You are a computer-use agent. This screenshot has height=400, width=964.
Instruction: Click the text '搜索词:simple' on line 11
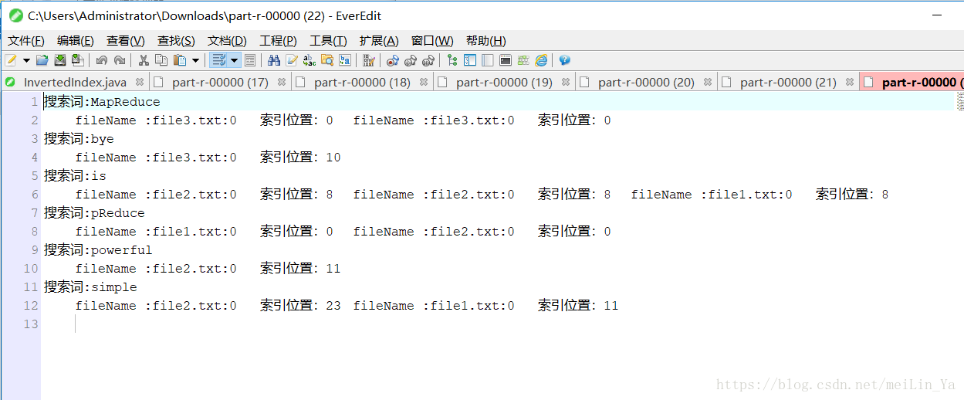point(90,287)
